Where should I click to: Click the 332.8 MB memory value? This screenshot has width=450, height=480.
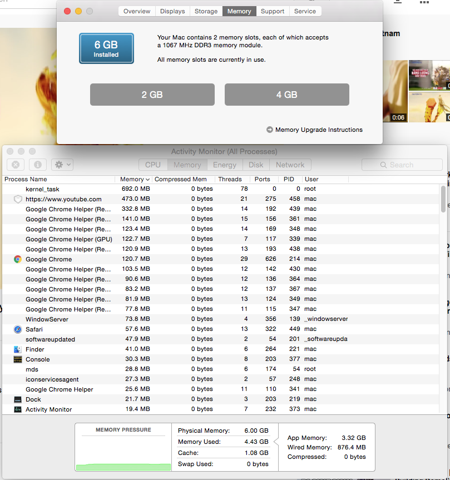(136, 209)
